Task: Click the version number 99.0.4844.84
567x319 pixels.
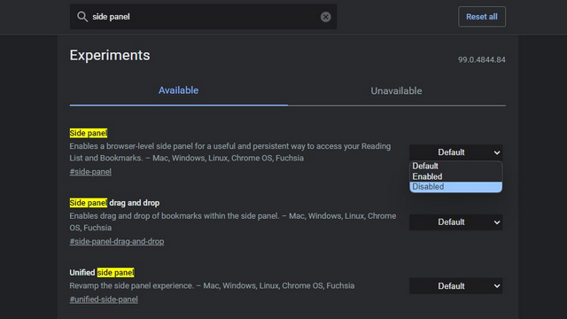Action: [482, 59]
